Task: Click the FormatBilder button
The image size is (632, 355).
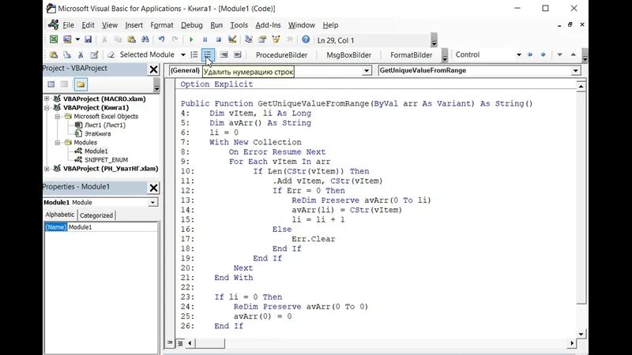Action: point(411,54)
